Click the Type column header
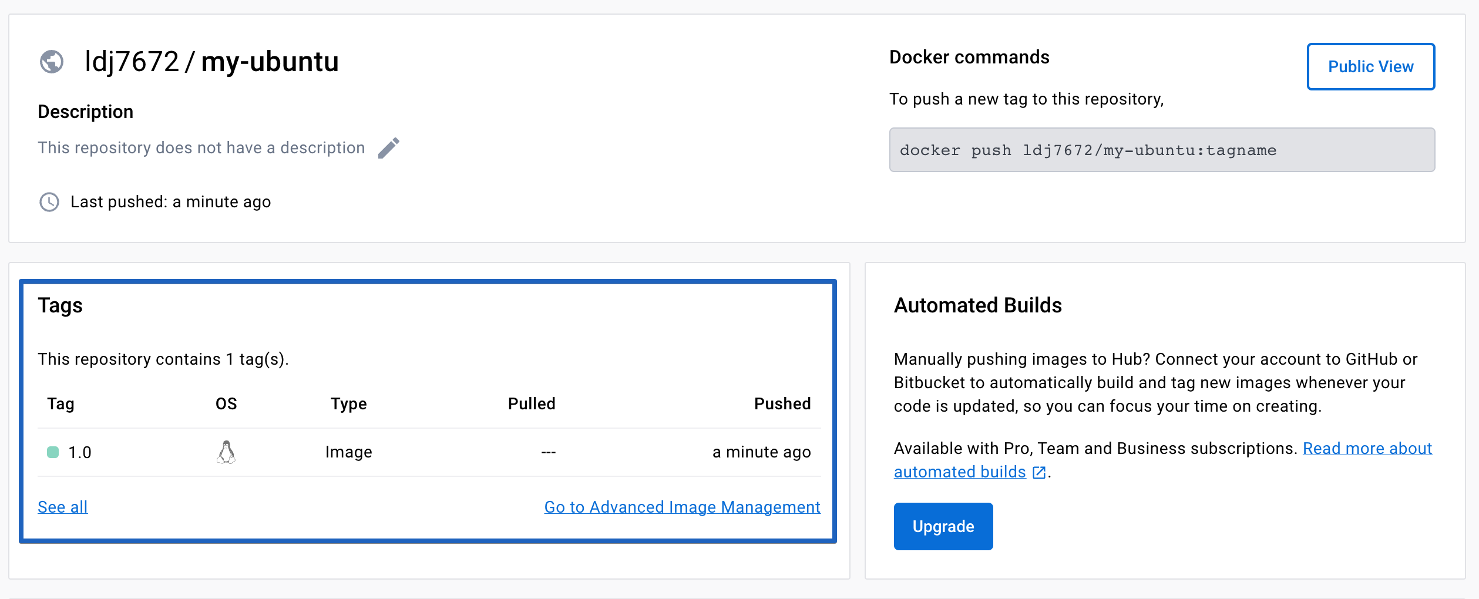The width and height of the screenshot is (1479, 599). (x=348, y=404)
